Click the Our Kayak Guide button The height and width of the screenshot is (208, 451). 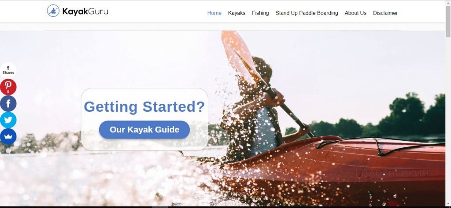point(144,130)
